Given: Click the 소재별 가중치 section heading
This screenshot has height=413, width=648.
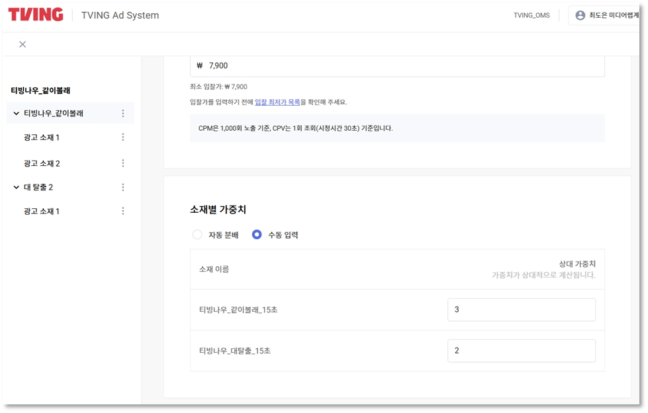Looking at the screenshot, I should point(218,209).
